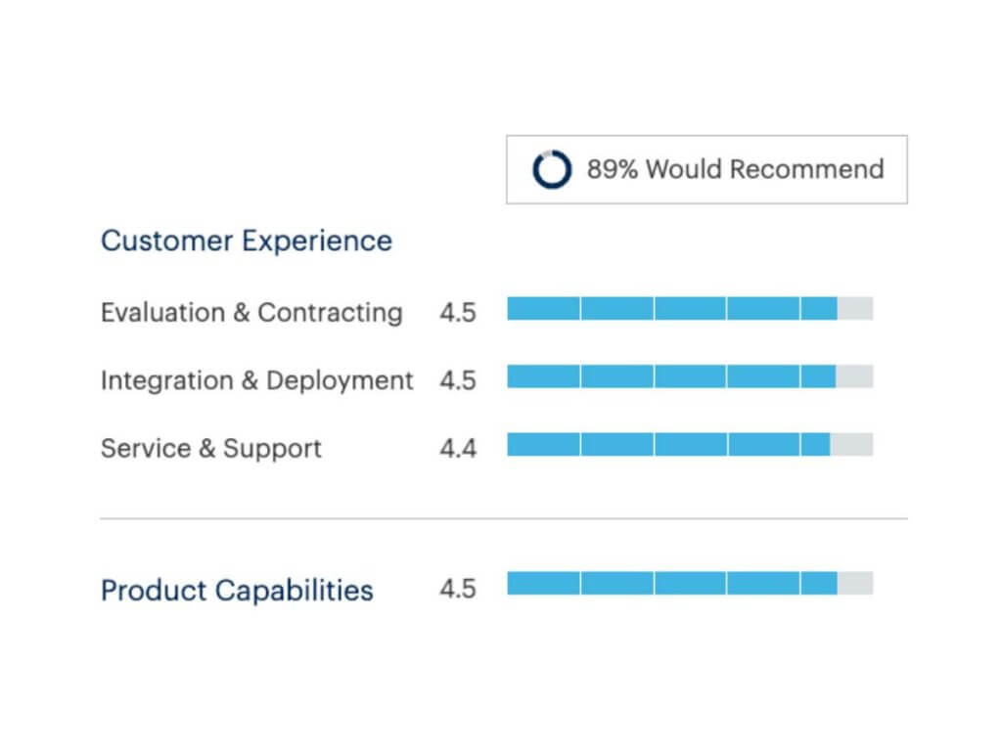Click the 4.5 score beside Product Capabilities
This screenshot has height=751, width=1002.
pyautogui.click(x=458, y=589)
